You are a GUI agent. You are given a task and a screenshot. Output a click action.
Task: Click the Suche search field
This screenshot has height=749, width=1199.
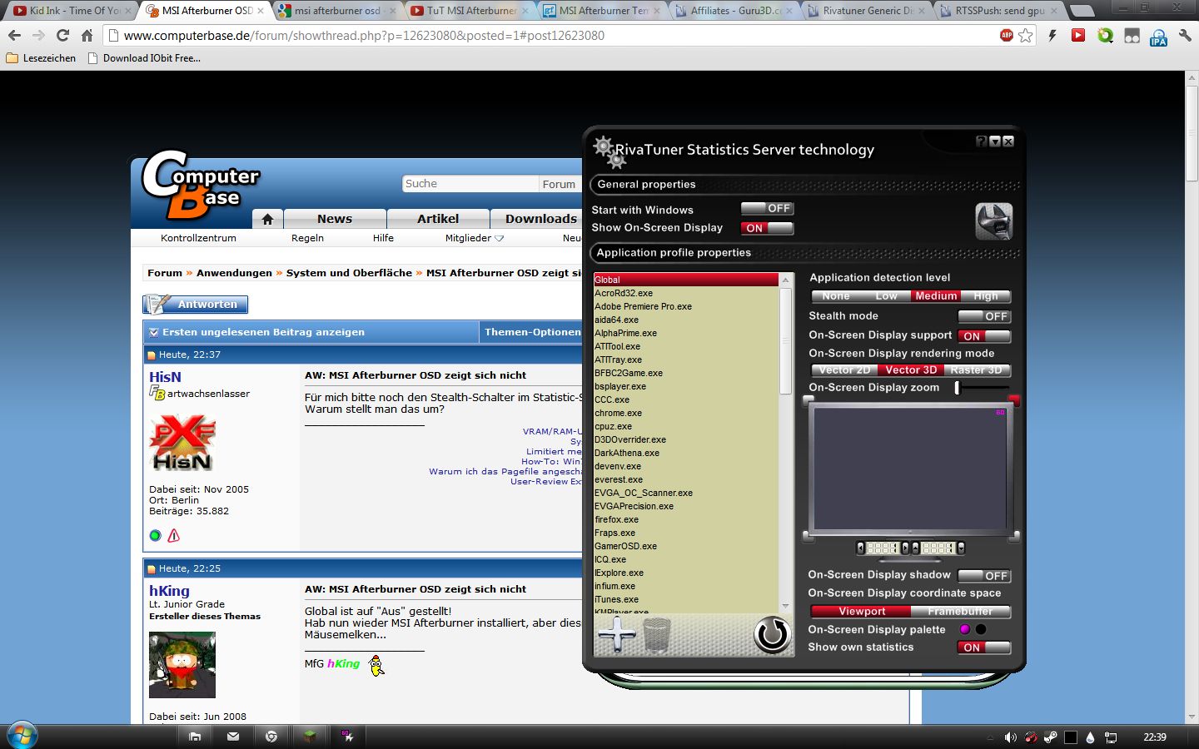tap(470, 184)
